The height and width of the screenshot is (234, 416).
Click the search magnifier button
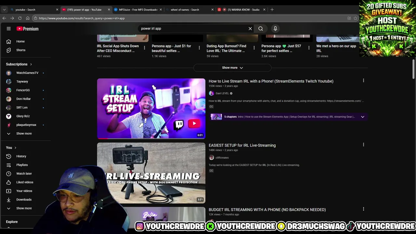261,29
